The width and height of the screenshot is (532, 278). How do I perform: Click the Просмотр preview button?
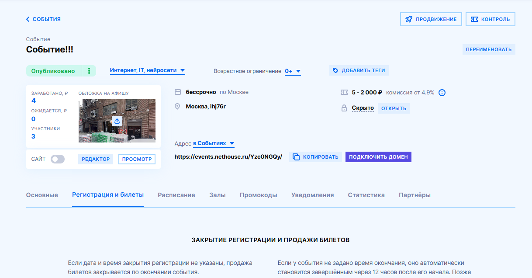[137, 159]
